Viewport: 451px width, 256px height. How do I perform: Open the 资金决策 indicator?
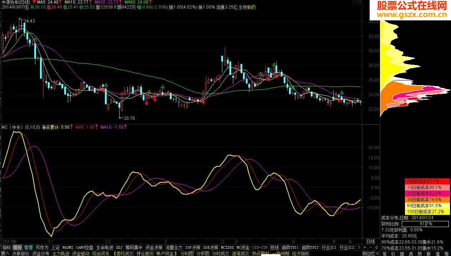point(154,247)
